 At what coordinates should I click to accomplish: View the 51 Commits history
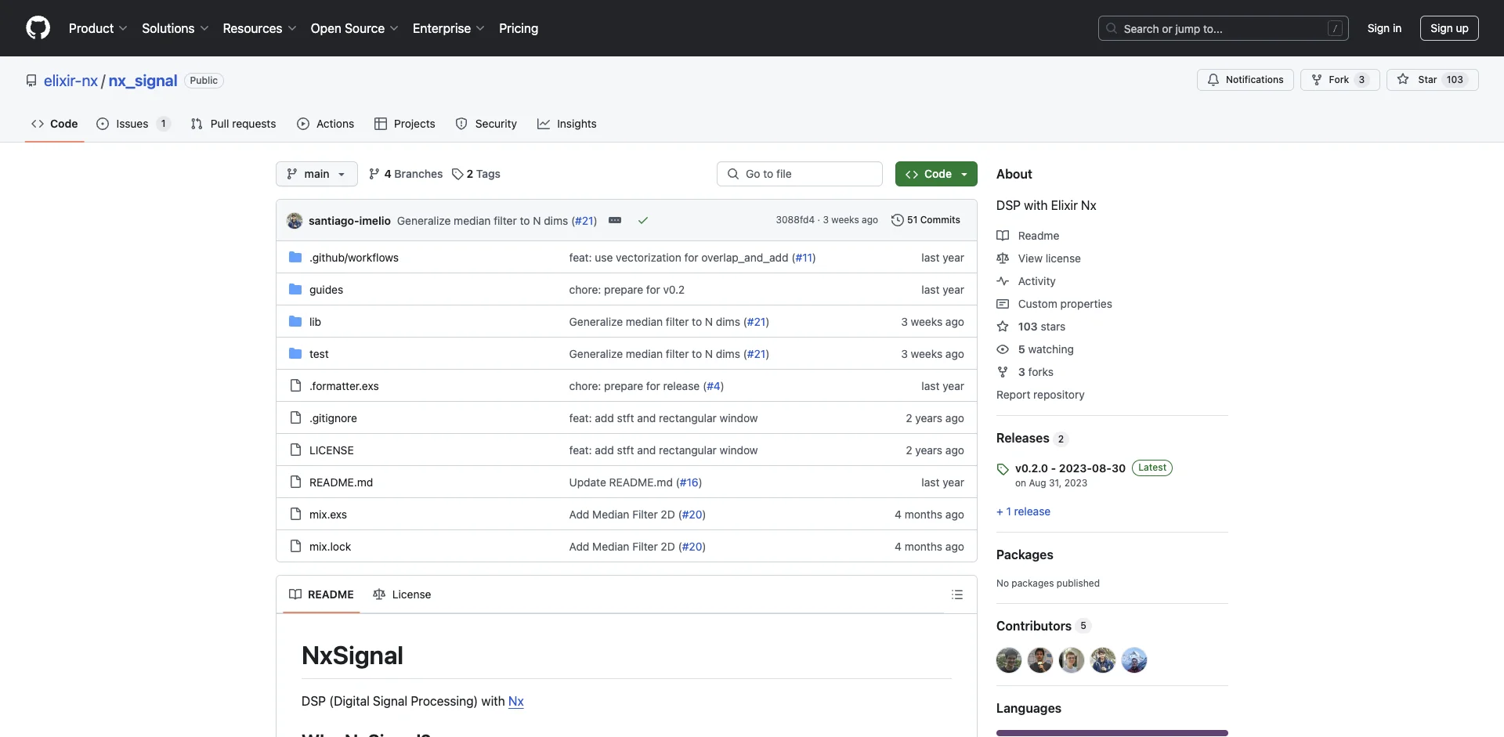[926, 220]
